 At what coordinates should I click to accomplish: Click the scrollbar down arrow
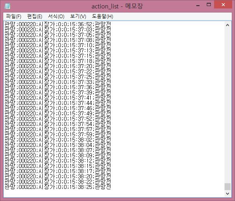227,193
